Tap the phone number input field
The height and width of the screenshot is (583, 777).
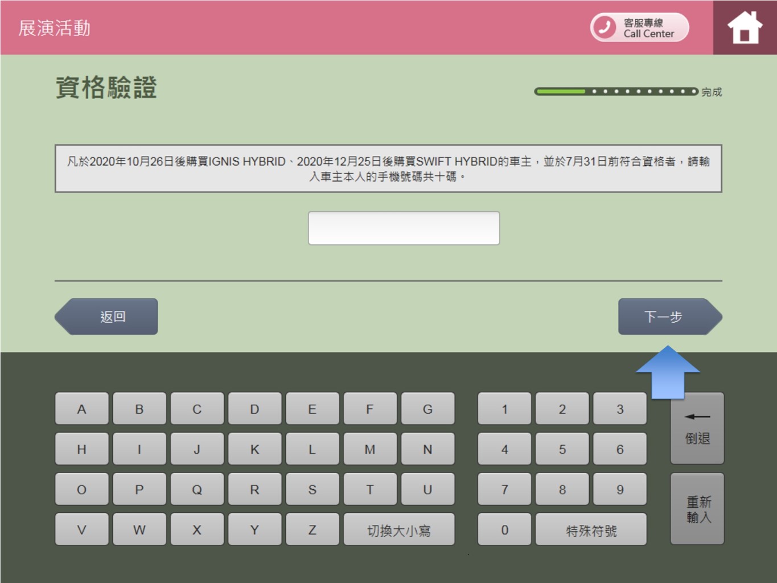click(x=404, y=228)
